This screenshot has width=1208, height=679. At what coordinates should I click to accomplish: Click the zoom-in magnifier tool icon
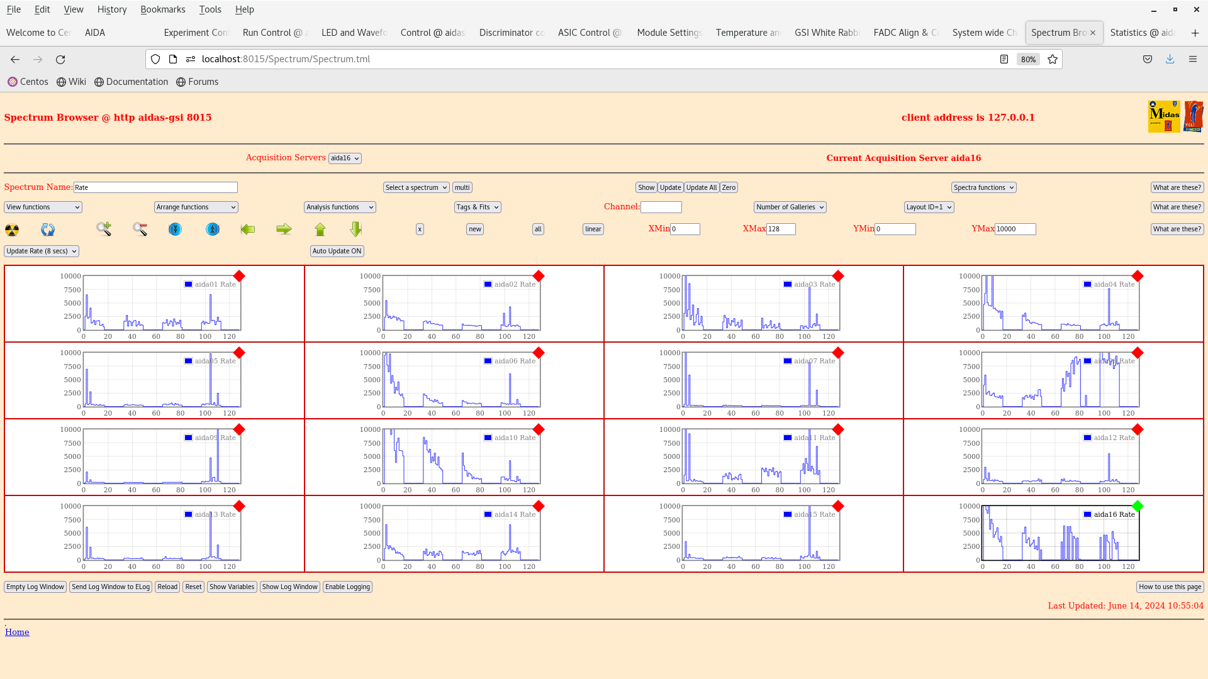(103, 228)
